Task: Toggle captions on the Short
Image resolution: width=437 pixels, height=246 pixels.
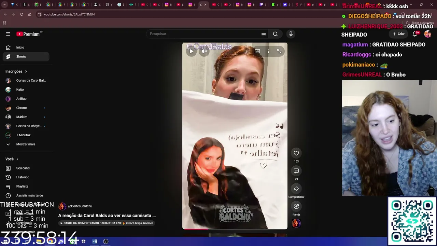Action: [x=257, y=51]
